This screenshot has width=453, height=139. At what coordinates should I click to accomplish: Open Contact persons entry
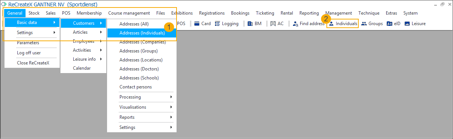pos(141,87)
